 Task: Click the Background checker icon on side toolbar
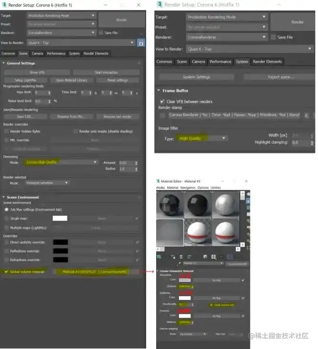click(248, 207)
